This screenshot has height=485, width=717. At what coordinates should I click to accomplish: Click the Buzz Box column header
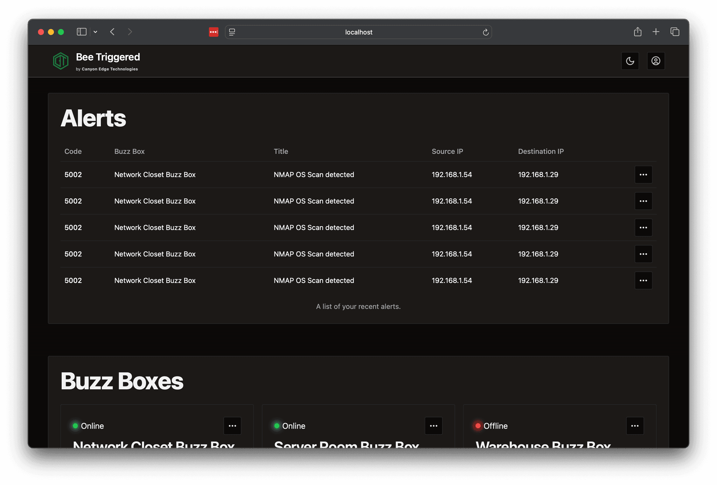pyautogui.click(x=129, y=151)
